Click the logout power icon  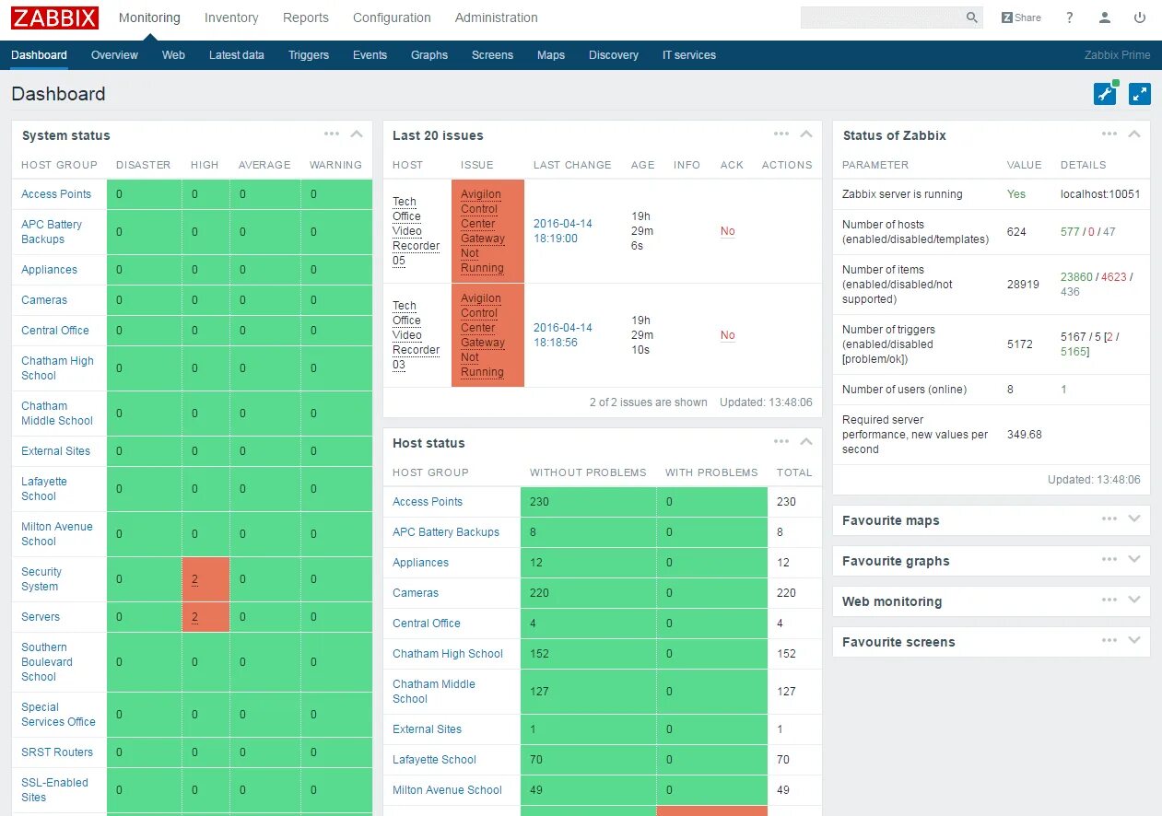tap(1140, 17)
